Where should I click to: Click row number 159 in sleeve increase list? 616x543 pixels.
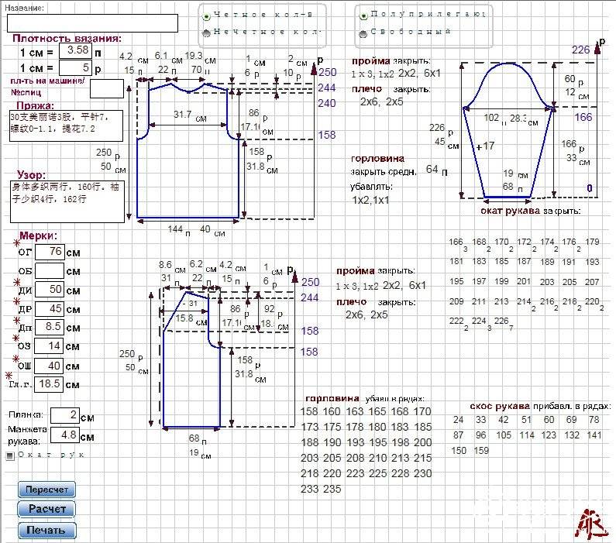481,451
